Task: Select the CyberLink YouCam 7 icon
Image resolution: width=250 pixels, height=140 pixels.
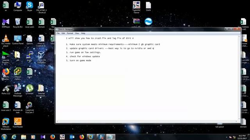Action: point(30,107)
